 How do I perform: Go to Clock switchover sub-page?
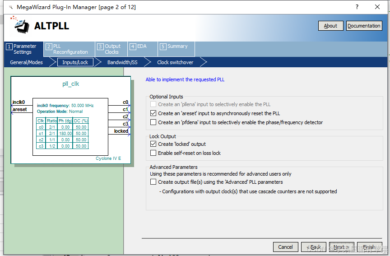(x=175, y=62)
